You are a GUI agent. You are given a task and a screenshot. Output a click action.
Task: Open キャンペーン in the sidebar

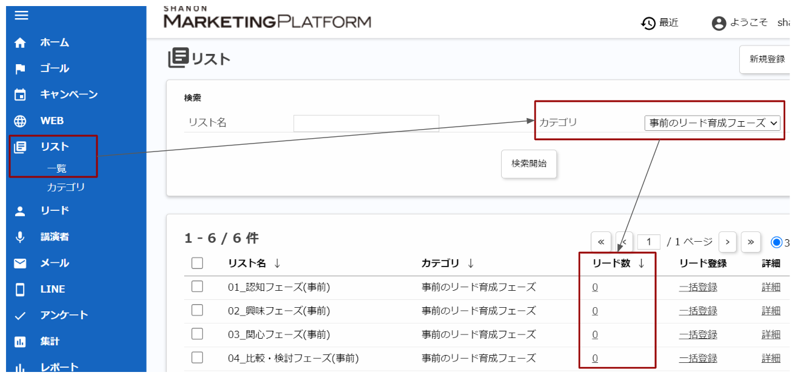pyautogui.click(x=68, y=95)
